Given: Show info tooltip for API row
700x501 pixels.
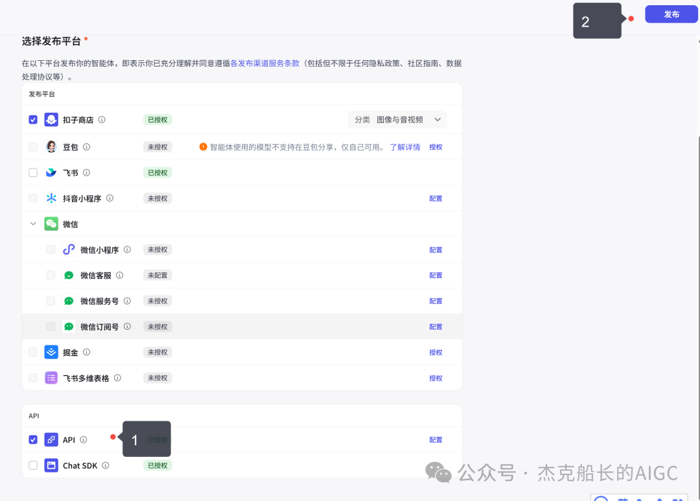Looking at the screenshot, I should [x=84, y=440].
